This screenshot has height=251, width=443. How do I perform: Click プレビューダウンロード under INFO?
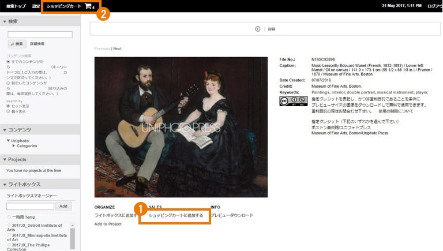click(x=232, y=215)
